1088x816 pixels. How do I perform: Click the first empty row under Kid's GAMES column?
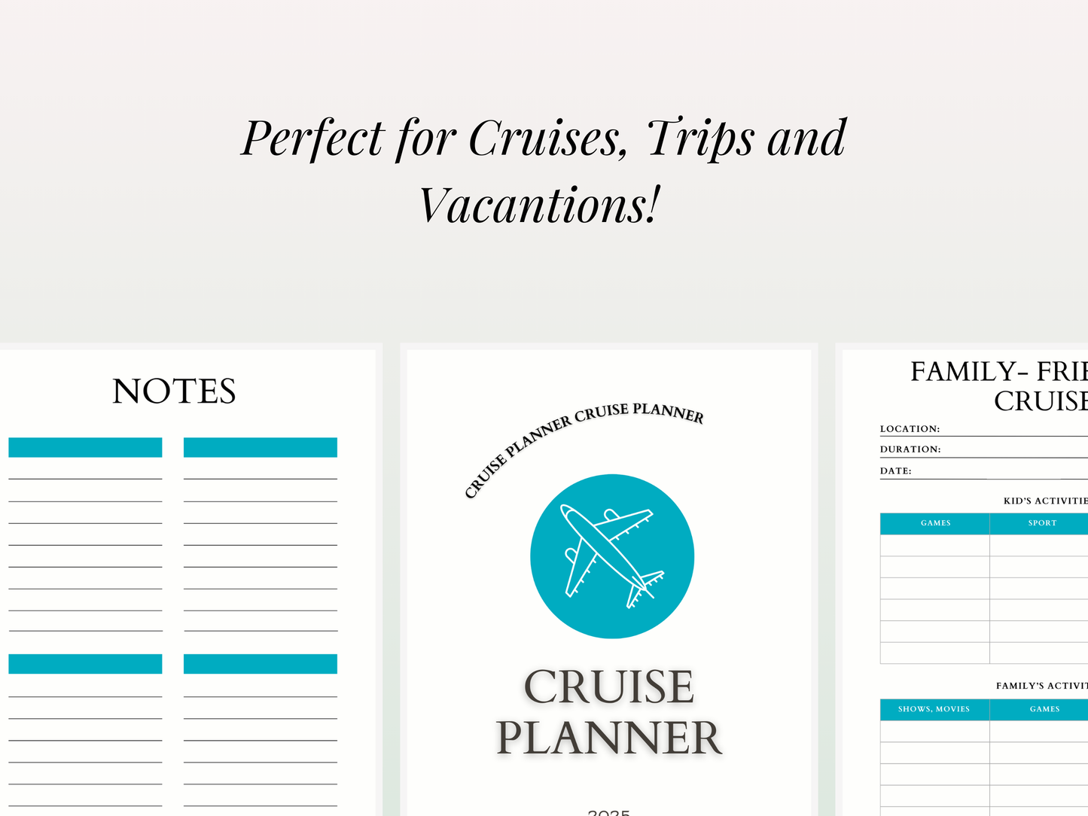934,546
